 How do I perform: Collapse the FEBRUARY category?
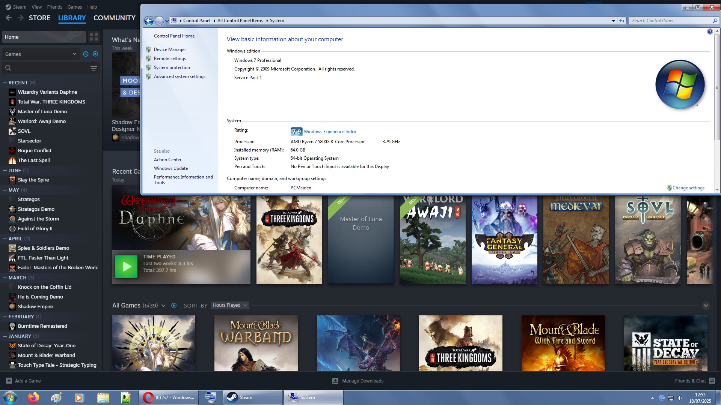pos(5,316)
